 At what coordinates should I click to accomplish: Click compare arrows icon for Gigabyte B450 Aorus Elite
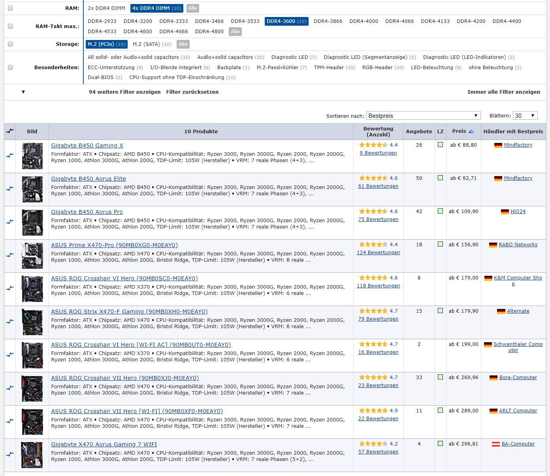10,189
